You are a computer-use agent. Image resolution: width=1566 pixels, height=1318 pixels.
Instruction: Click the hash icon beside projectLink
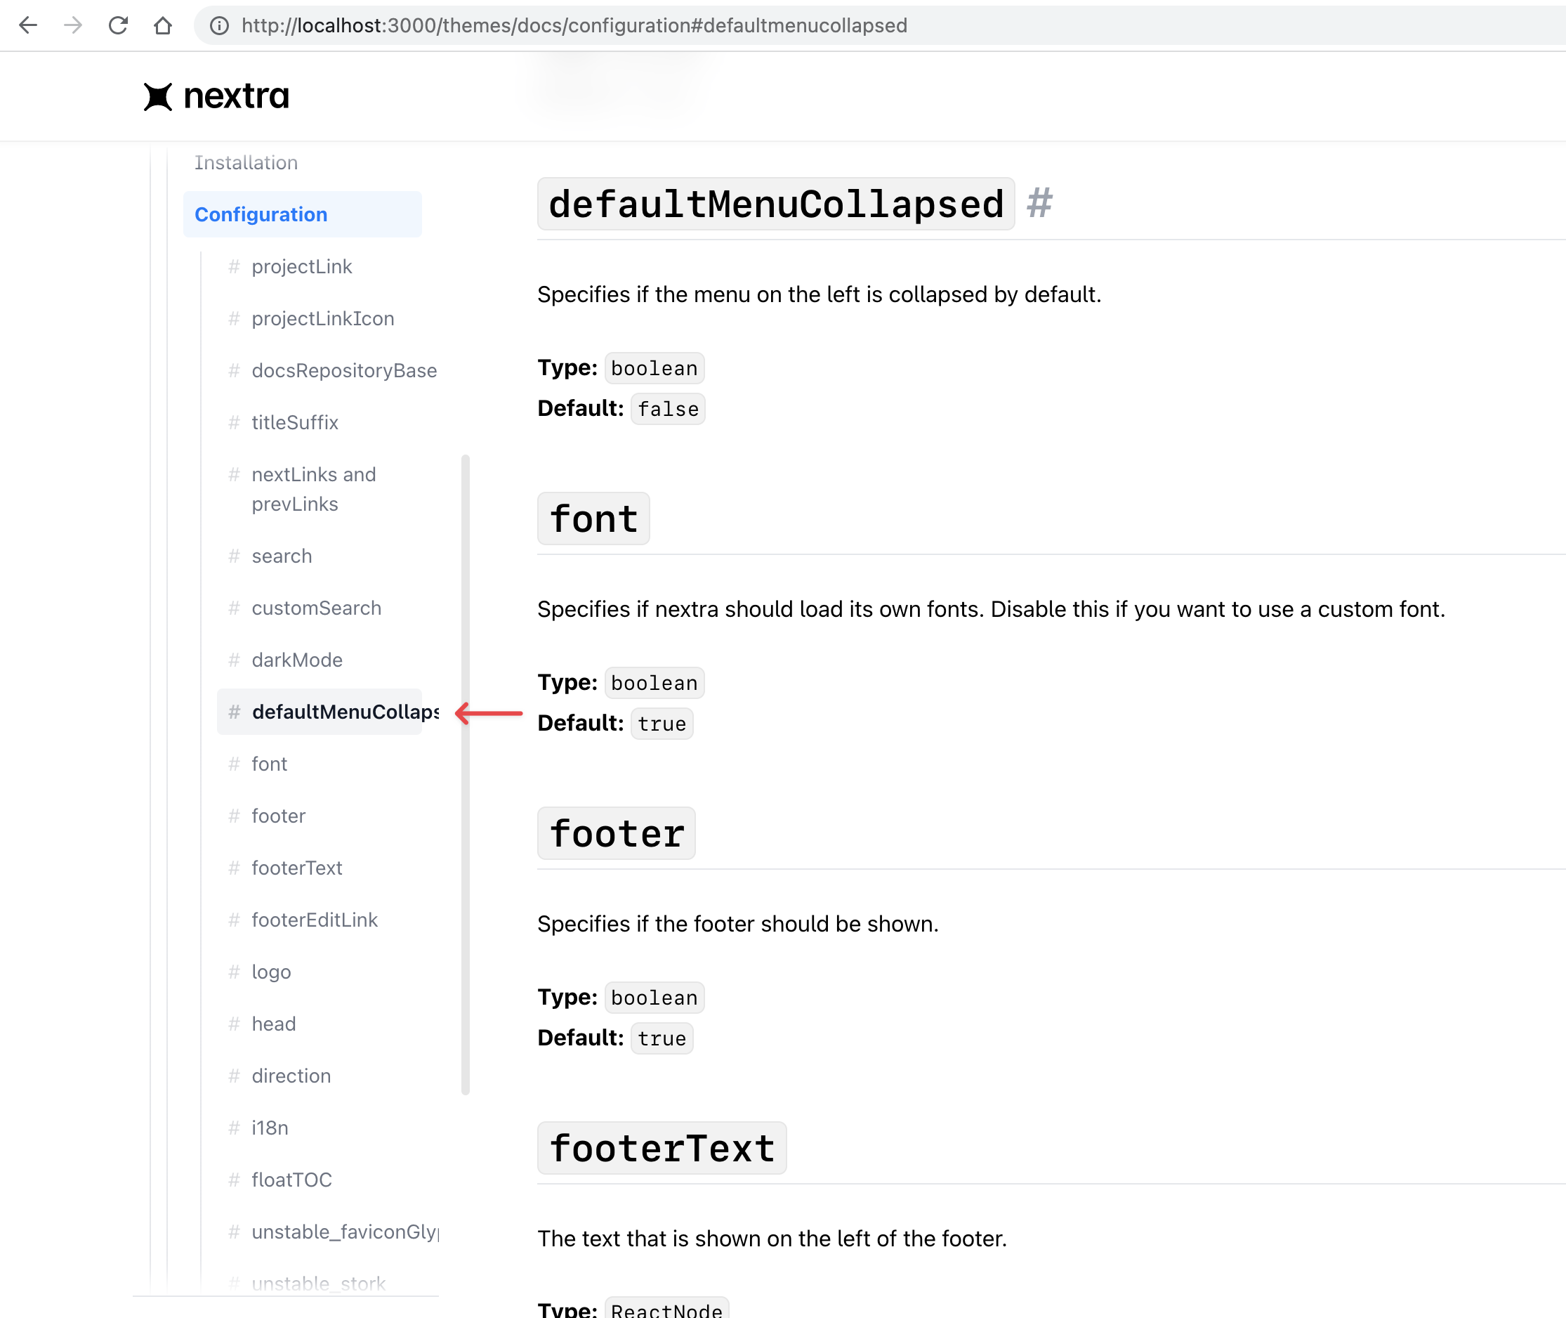234,267
